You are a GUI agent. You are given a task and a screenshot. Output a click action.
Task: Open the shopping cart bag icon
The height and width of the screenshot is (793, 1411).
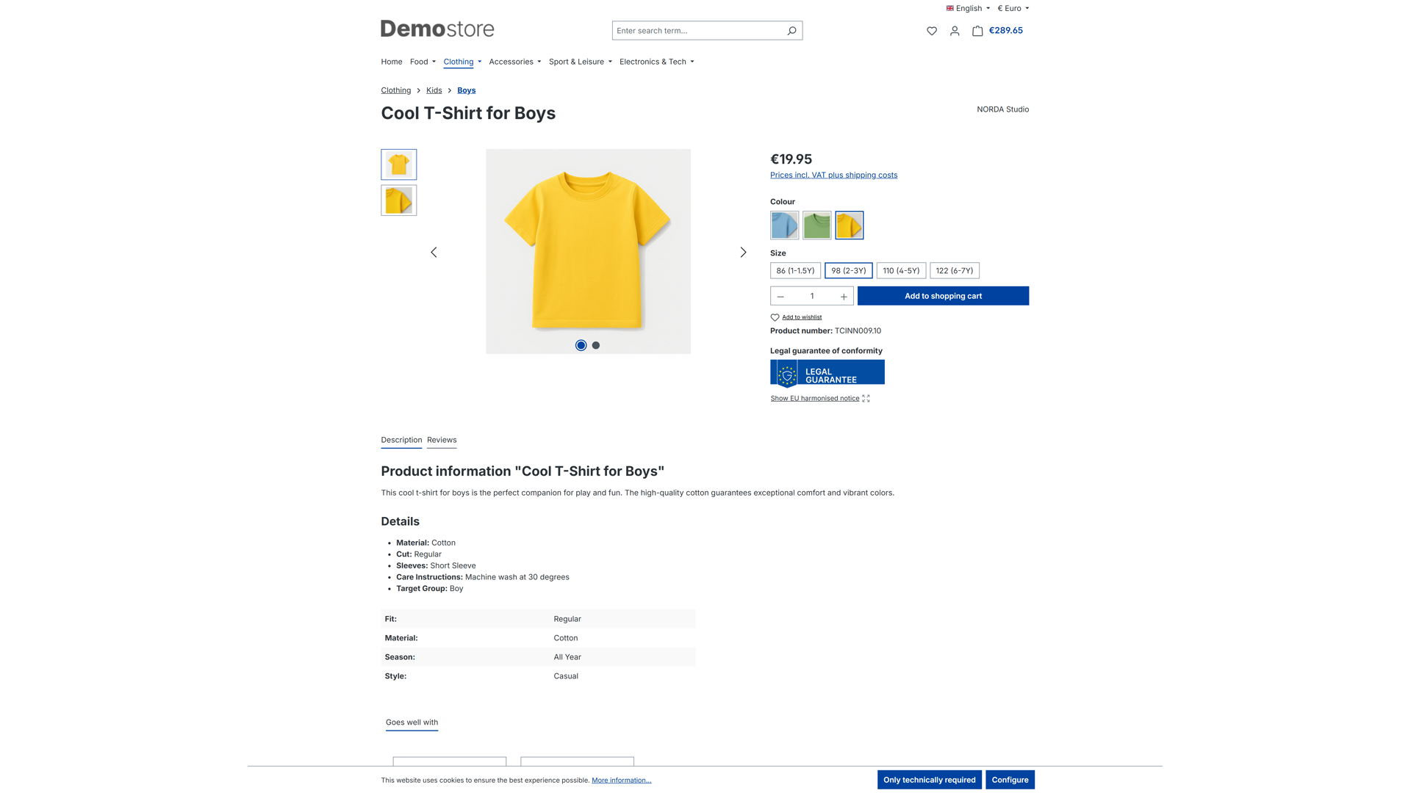[977, 31]
